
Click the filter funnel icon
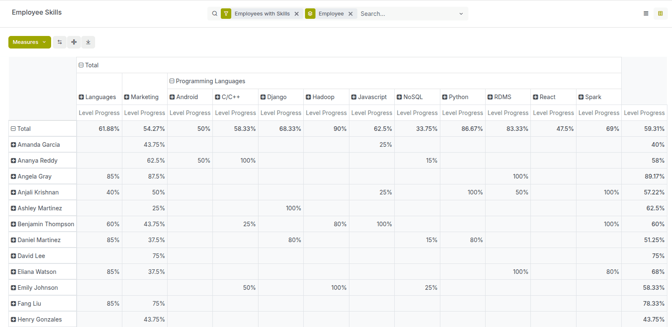tap(226, 14)
